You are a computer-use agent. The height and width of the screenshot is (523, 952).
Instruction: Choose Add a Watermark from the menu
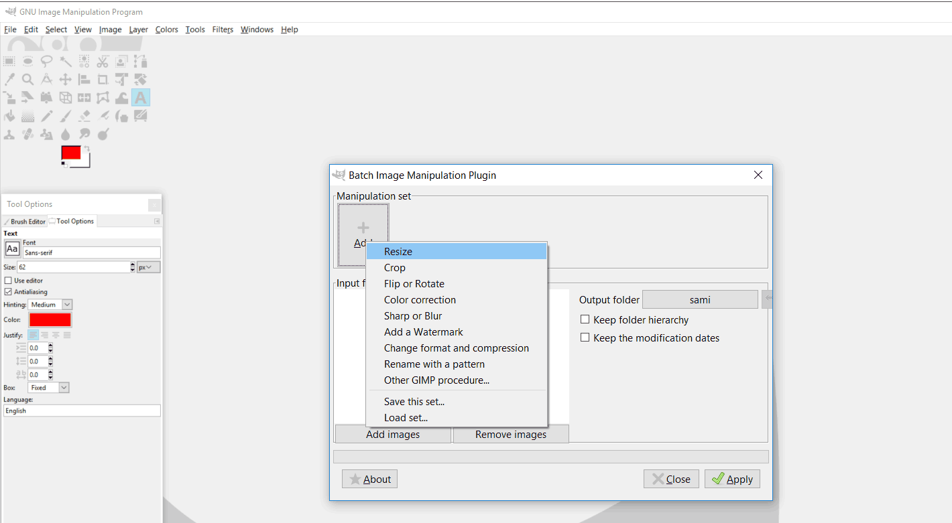[457, 331]
